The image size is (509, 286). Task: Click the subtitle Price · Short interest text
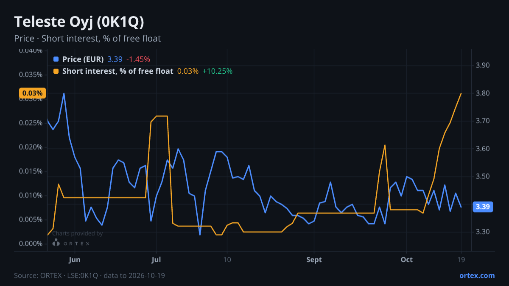tap(87, 39)
